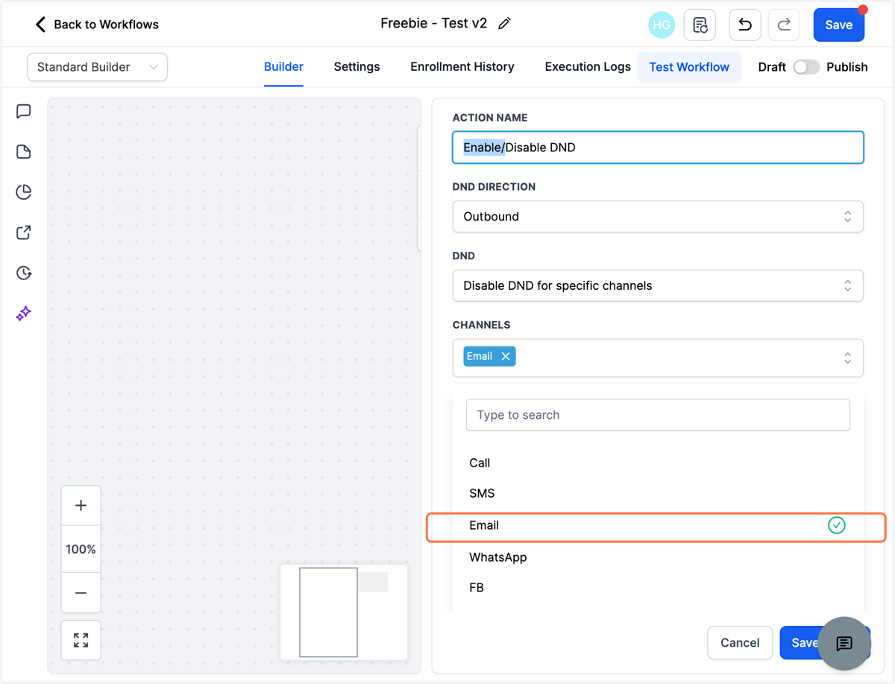Screen dimensions: 895x684
Task: Collapse the Channels dropdown arrows
Action: (x=847, y=358)
